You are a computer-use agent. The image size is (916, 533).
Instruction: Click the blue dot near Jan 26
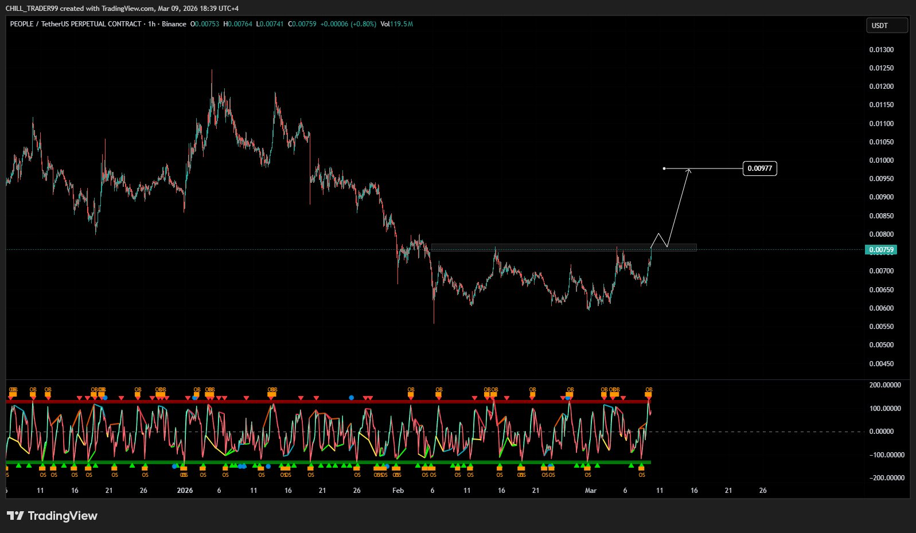pos(351,397)
